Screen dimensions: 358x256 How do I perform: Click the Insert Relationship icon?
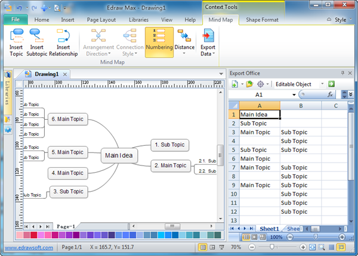click(63, 42)
